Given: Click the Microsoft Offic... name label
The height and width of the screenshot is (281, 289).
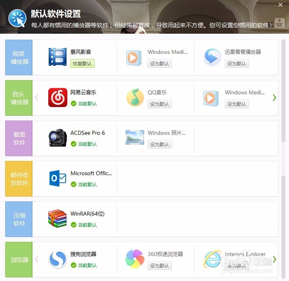Looking at the screenshot, I should coord(91,173).
